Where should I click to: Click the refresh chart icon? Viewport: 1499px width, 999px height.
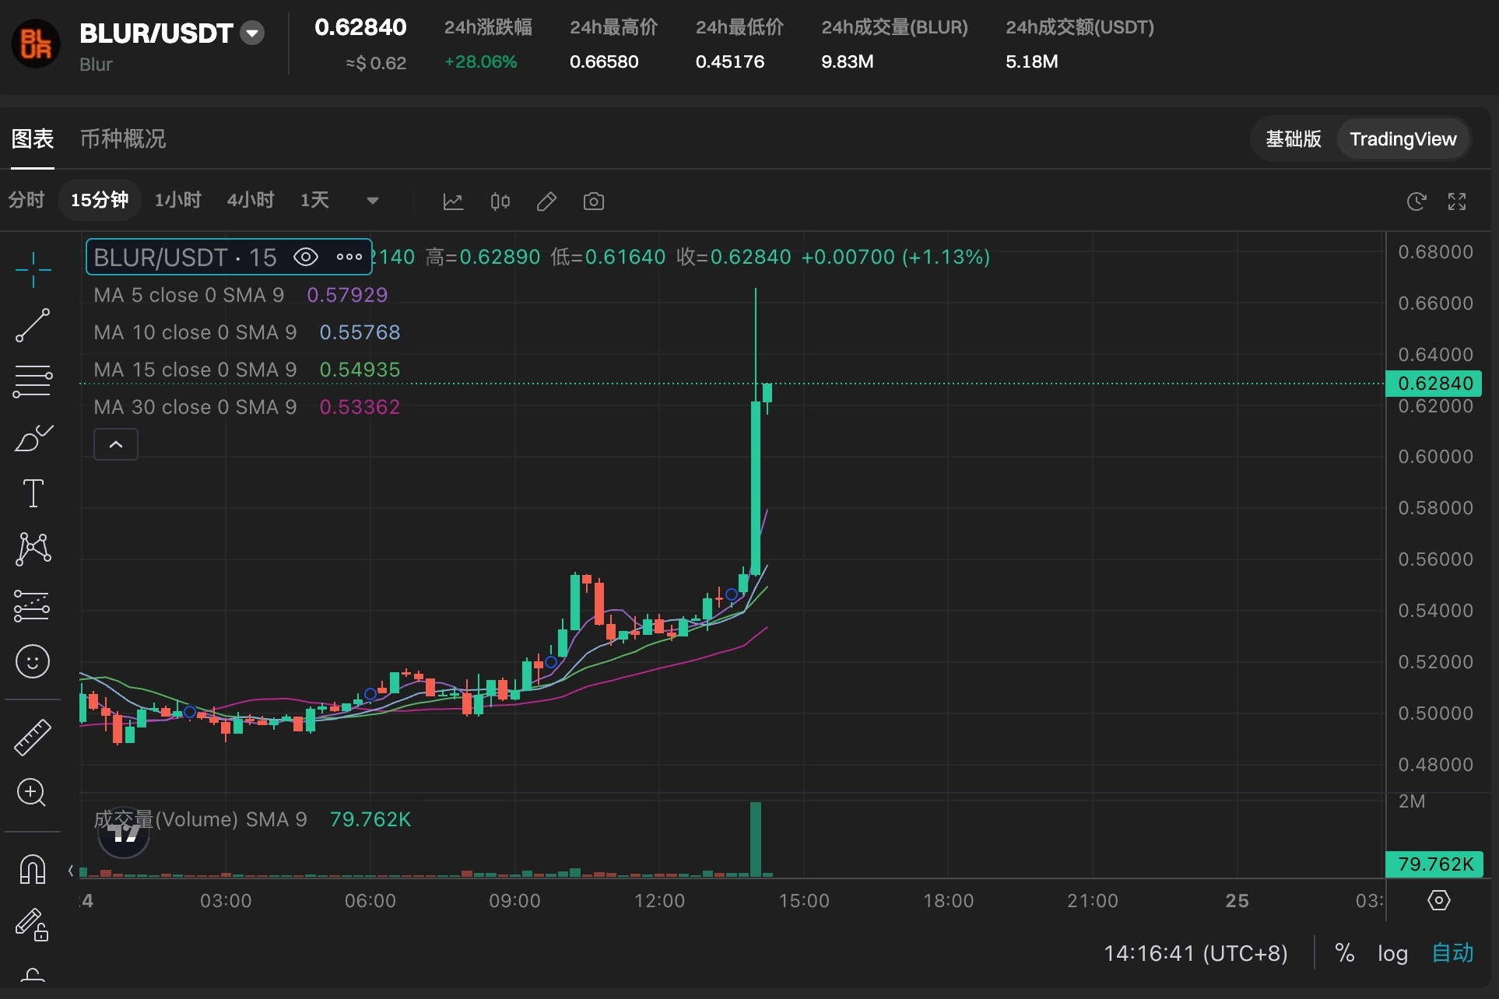[x=1417, y=202]
